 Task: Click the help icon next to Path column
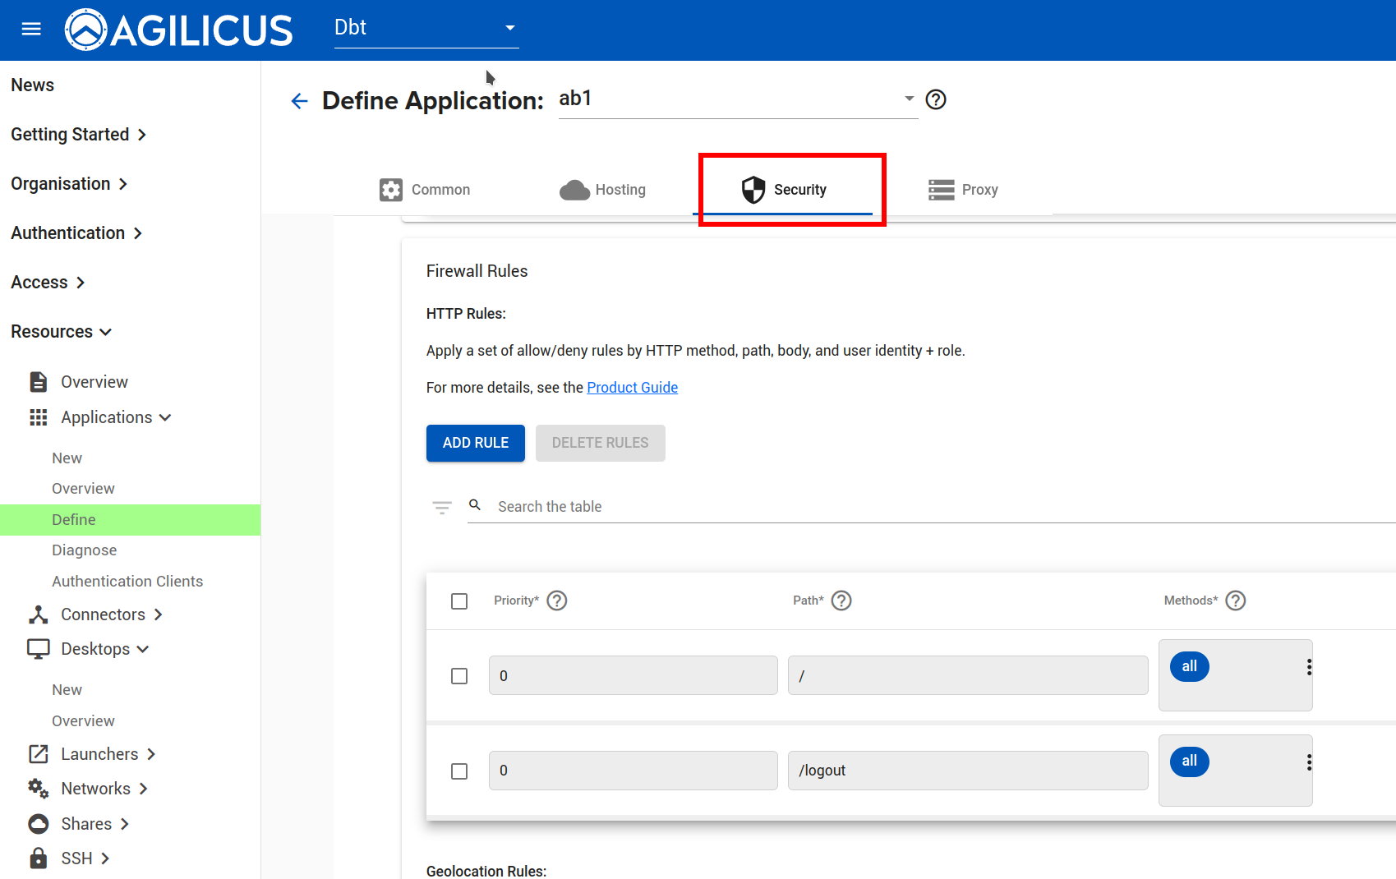point(841,601)
